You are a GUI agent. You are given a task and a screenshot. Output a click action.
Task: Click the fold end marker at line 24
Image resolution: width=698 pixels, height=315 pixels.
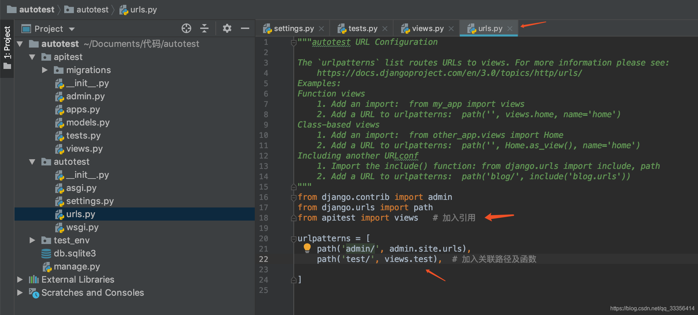[294, 280]
